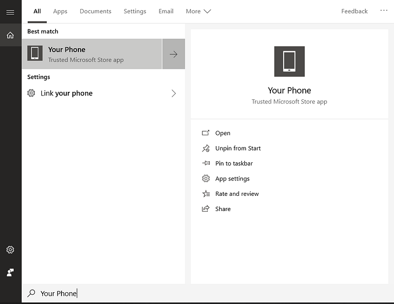Click the account/feedback person icon in sidebar
The image size is (394, 304).
point(10,272)
